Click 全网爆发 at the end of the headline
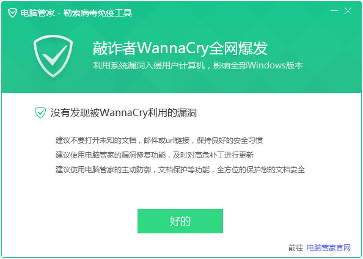 pyautogui.click(x=238, y=48)
